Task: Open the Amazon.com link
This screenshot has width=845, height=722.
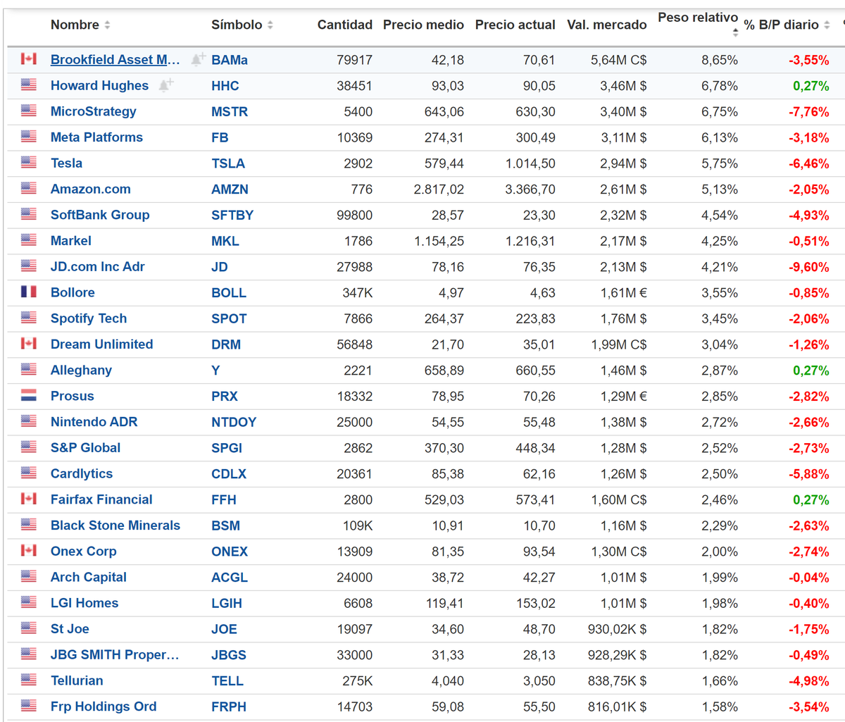Action: click(90, 189)
